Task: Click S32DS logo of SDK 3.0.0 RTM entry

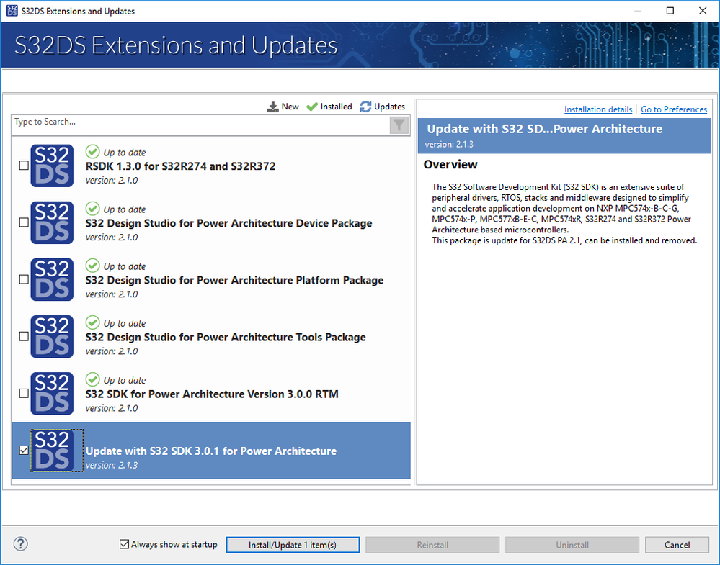Action: [52, 393]
